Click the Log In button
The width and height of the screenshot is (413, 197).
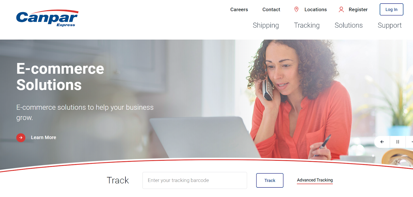[x=391, y=10]
